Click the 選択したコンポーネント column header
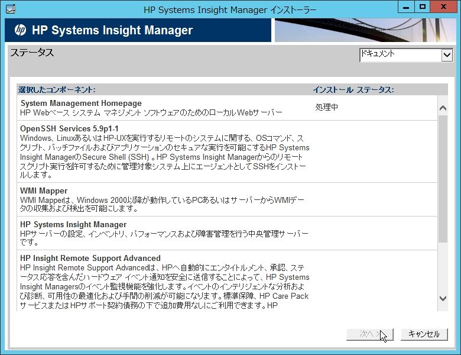 (57, 90)
